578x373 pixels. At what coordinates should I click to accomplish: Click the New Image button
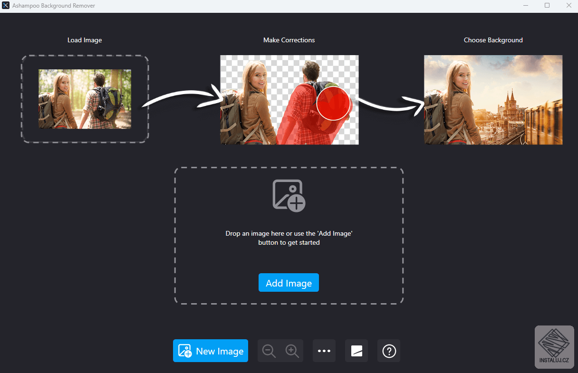coord(211,351)
